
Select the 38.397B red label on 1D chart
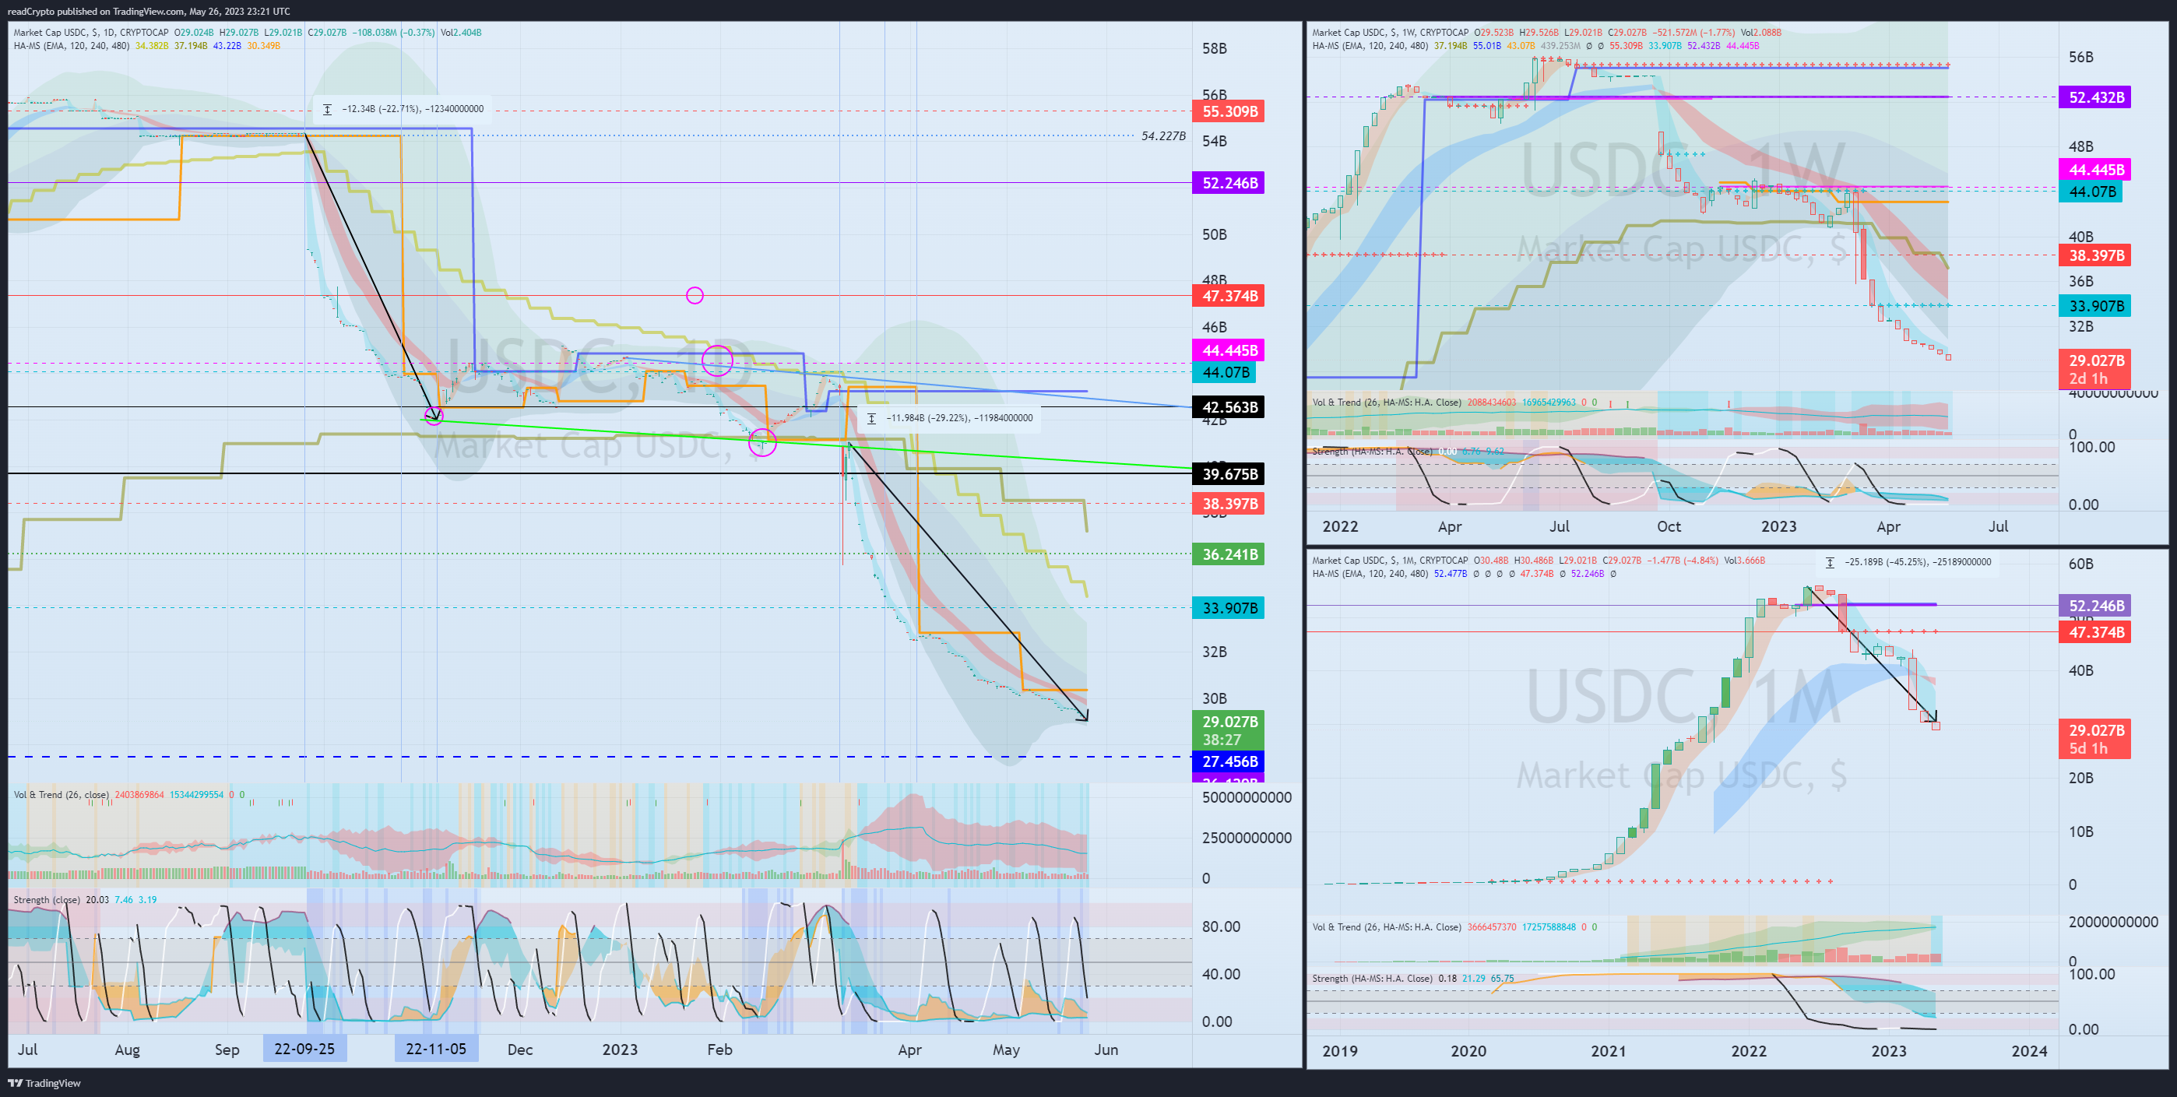[1228, 504]
